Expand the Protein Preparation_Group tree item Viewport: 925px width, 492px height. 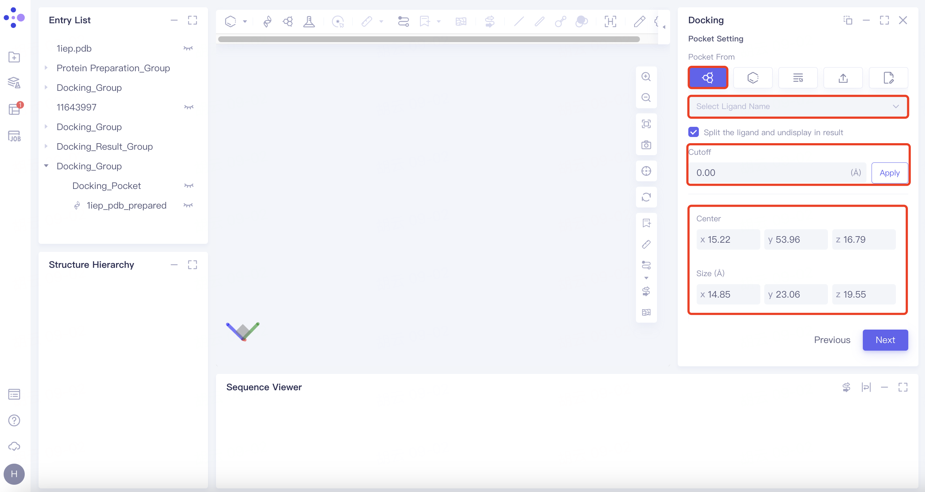pos(46,68)
